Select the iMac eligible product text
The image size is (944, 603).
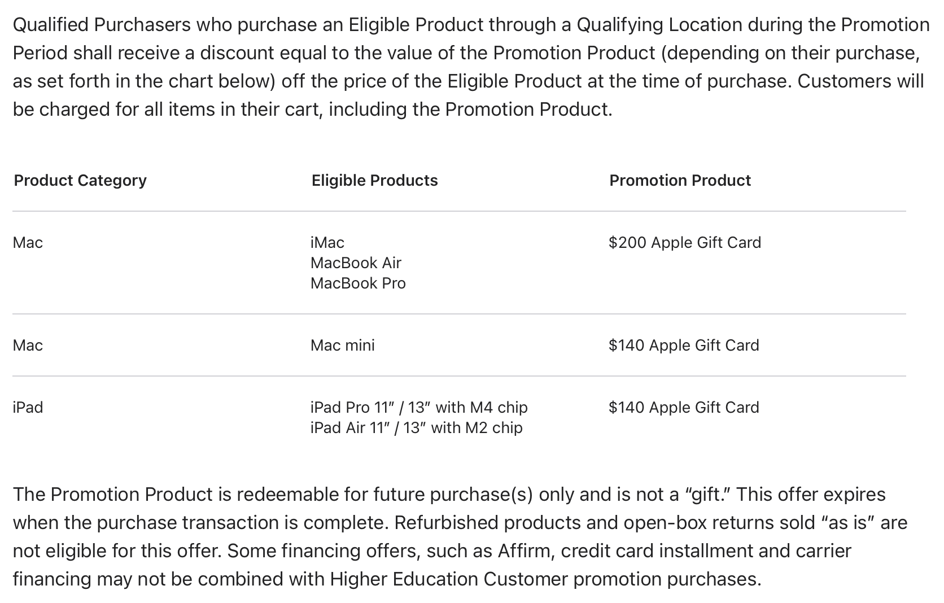pos(327,243)
